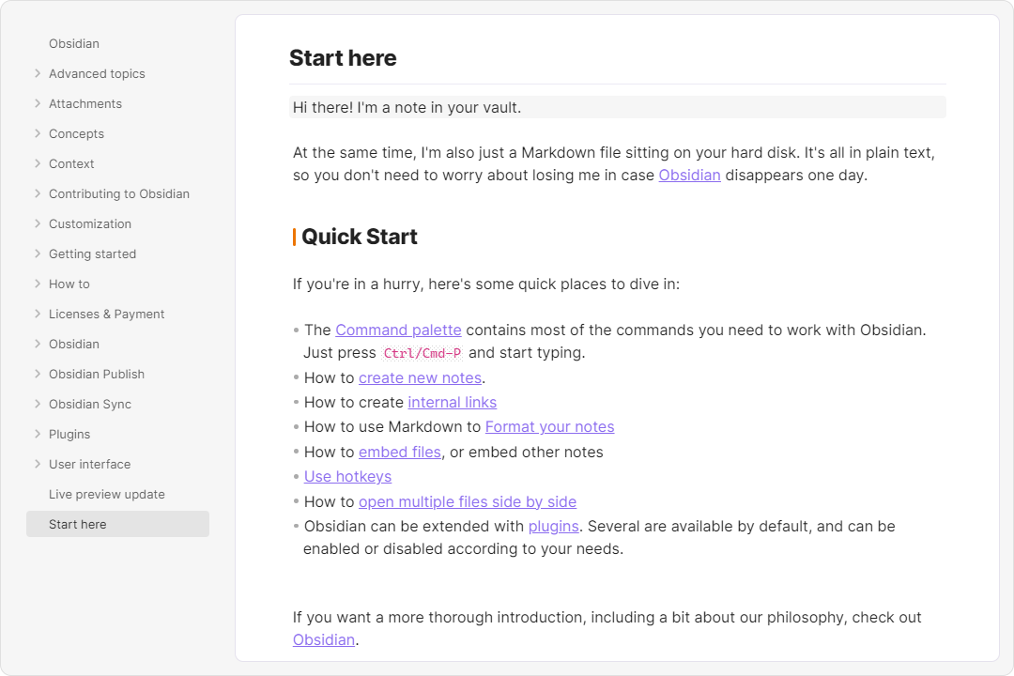
Task: Follow the Format your notes link
Action: point(549,427)
